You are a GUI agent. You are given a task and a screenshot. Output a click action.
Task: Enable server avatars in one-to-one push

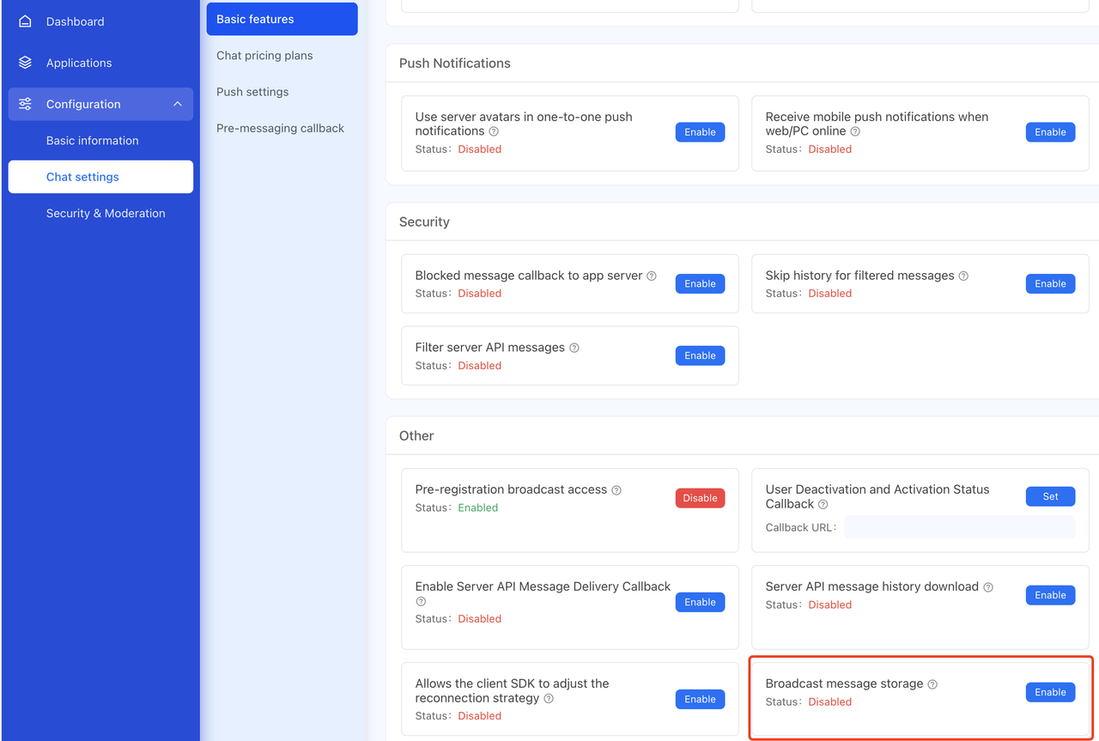(x=701, y=132)
